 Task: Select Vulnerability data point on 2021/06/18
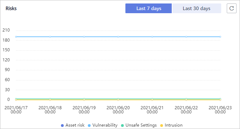(x=50, y=37)
